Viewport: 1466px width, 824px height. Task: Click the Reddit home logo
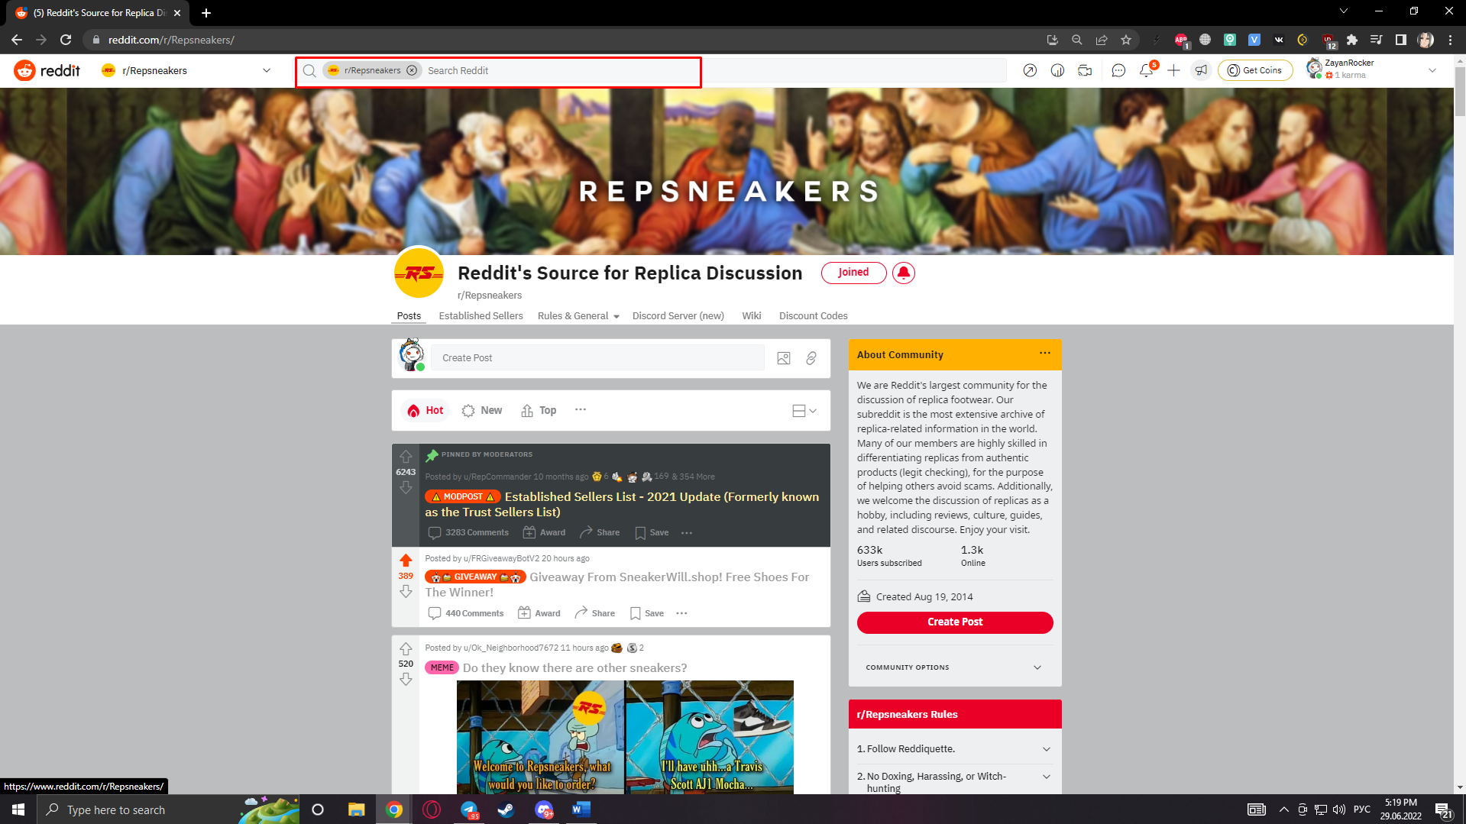47,70
